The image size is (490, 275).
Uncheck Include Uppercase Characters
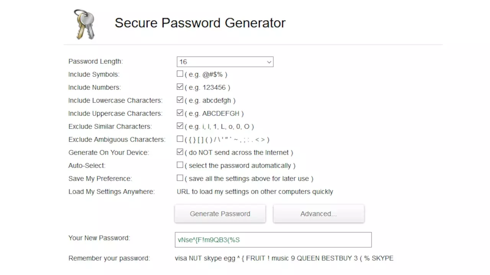point(180,112)
